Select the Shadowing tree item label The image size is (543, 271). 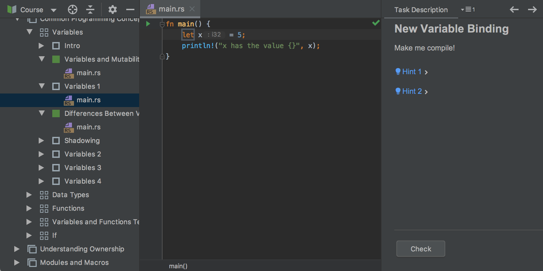82,140
